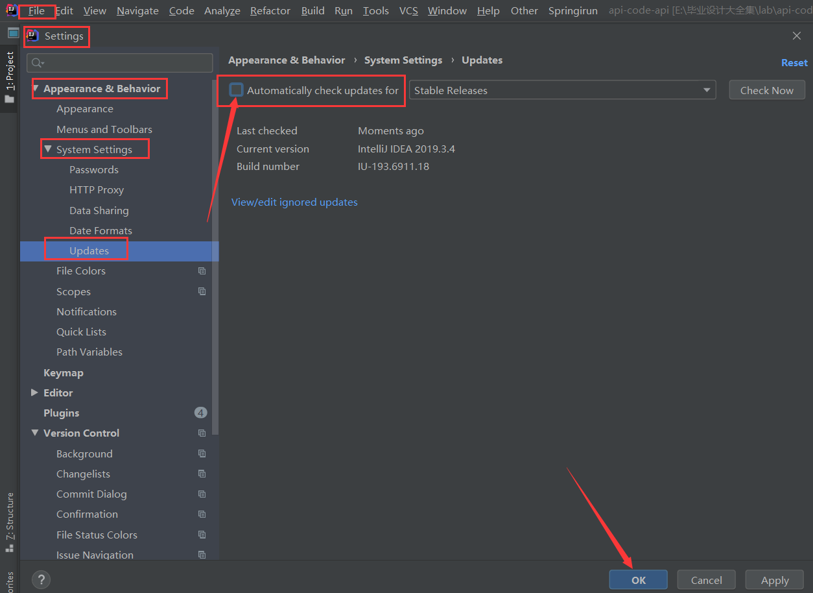Click the project-level icon next to Background

click(x=202, y=454)
